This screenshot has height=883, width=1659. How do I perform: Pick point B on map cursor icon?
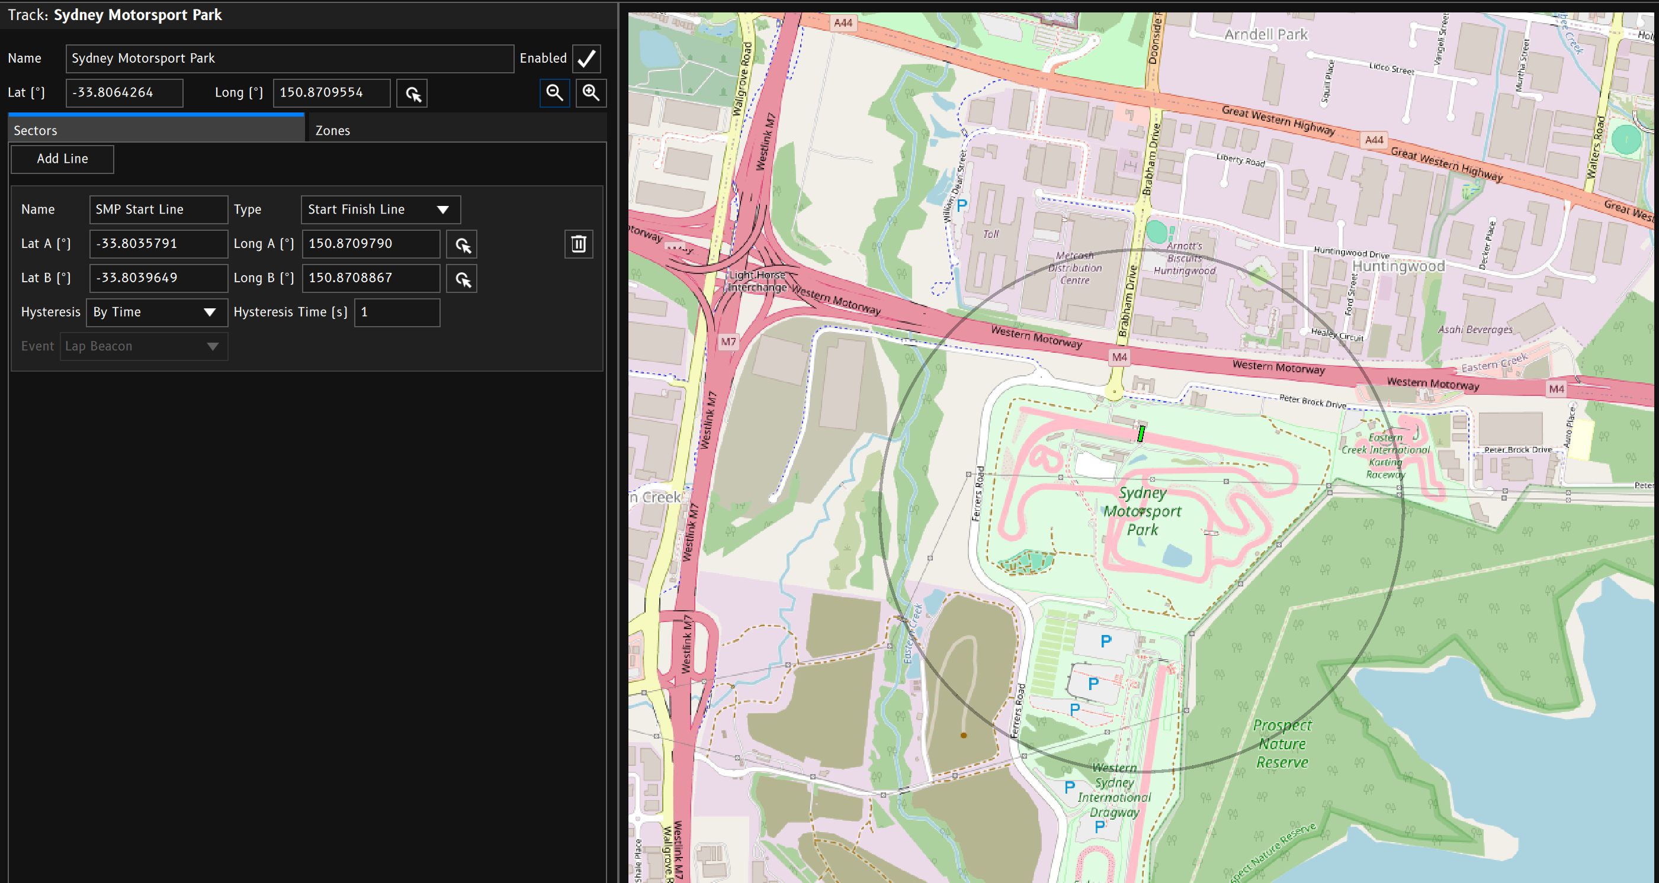(x=462, y=279)
